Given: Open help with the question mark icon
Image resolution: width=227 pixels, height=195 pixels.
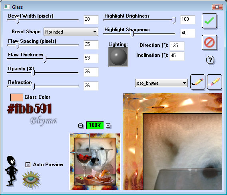Looking at the screenshot, I should pyautogui.click(x=210, y=60).
